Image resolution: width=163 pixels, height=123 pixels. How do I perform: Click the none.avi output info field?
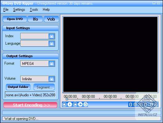[30, 95]
